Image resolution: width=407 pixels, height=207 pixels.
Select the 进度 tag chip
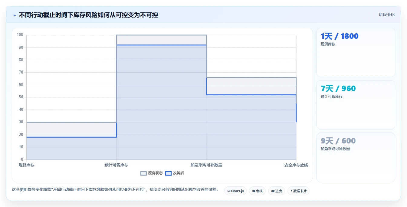[x=277, y=191]
